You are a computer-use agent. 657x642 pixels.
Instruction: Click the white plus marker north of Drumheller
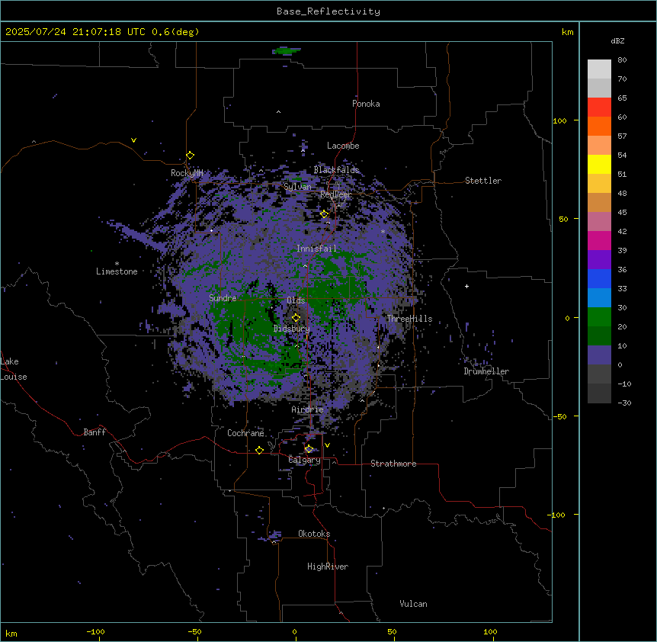point(466,286)
